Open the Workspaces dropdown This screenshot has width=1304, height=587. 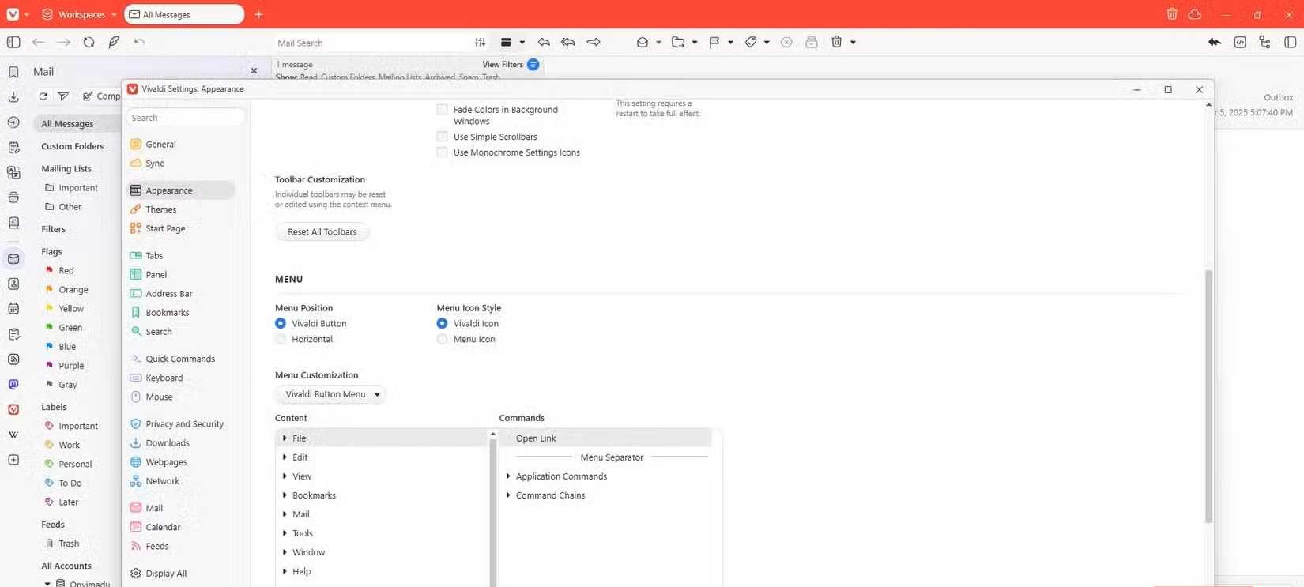[79, 14]
